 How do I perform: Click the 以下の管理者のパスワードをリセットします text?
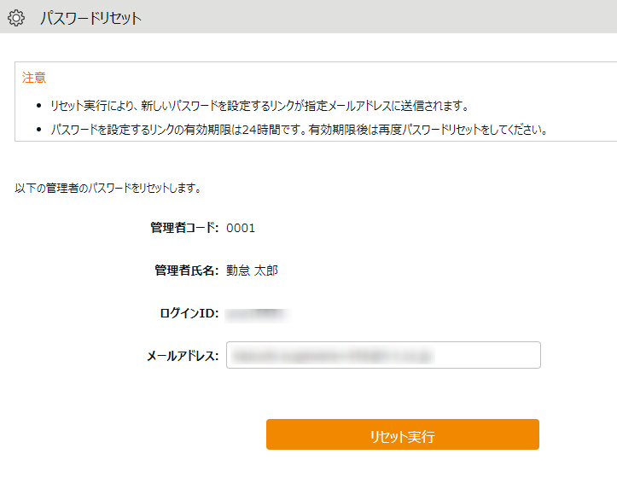(x=108, y=187)
